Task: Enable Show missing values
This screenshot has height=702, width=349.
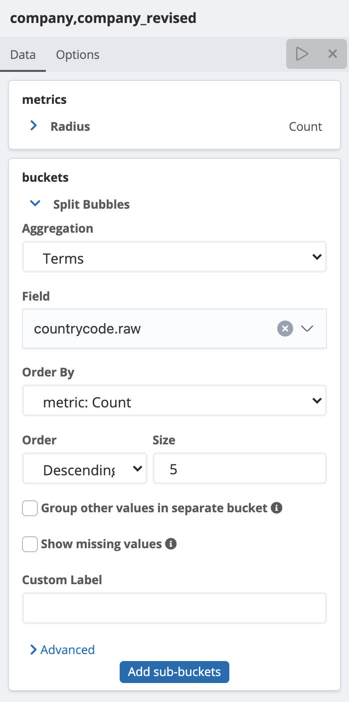Action: [29, 544]
